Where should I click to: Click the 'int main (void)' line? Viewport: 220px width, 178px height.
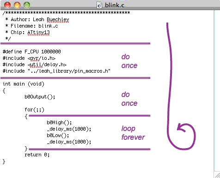click(x=24, y=84)
